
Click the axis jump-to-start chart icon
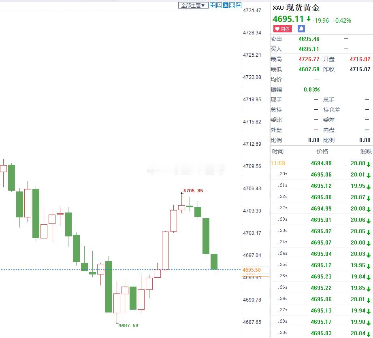click(219, 6)
